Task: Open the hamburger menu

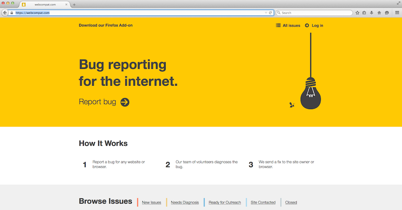Action: pyautogui.click(x=397, y=12)
